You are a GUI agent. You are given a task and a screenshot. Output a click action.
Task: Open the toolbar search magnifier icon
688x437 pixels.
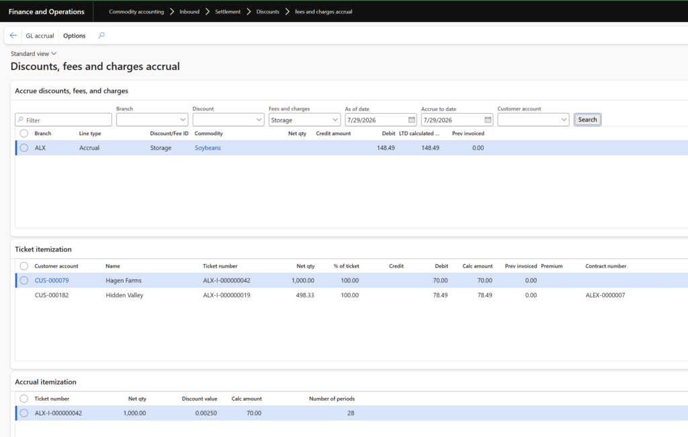(x=101, y=36)
